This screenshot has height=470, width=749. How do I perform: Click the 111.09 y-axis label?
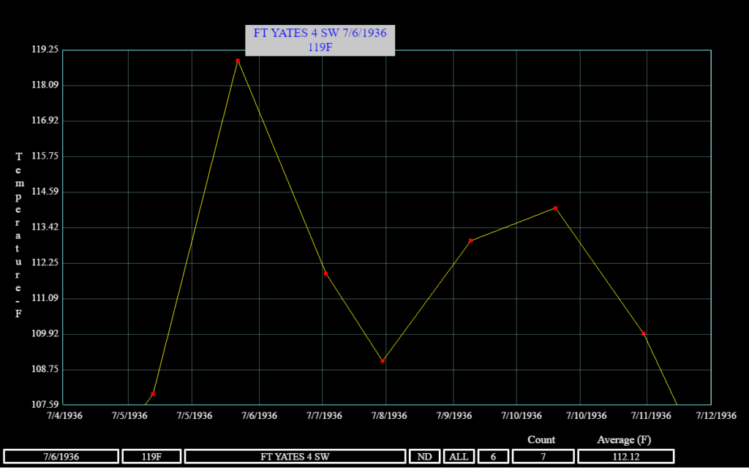point(45,297)
